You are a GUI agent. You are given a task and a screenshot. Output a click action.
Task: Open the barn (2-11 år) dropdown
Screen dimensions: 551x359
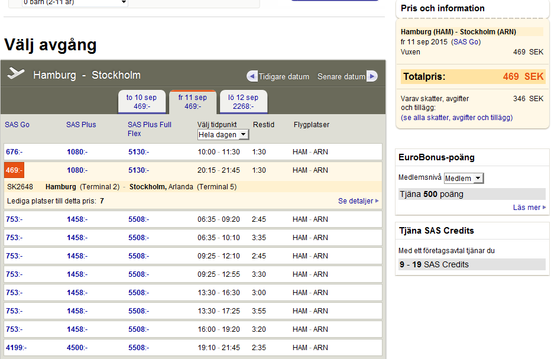point(74,3)
